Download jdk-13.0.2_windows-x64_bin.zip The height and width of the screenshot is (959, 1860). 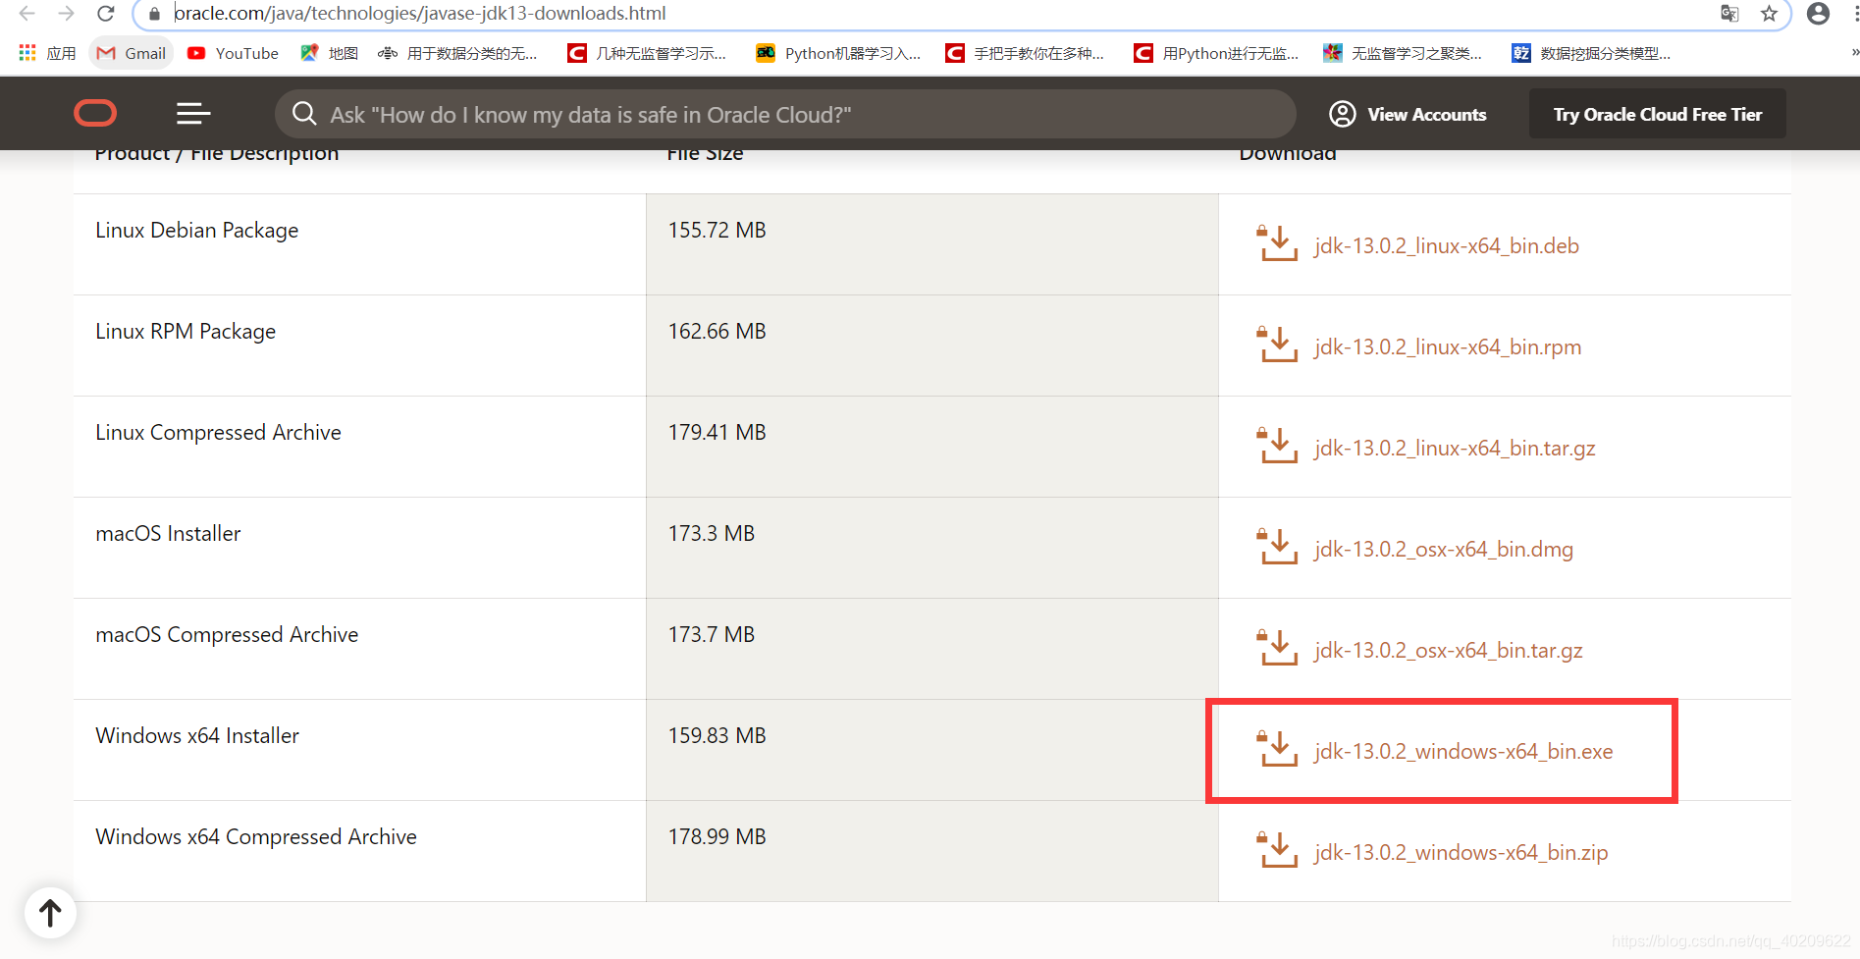1461,852
